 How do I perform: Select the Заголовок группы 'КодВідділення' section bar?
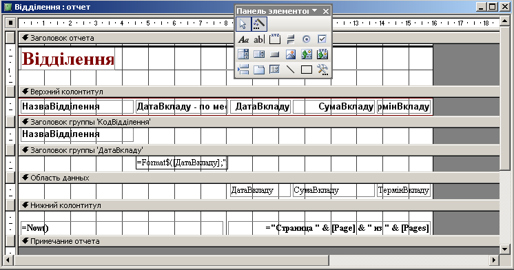pyautogui.click(x=259, y=122)
